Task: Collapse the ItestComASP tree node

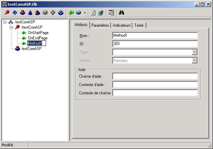Action: pos(11,27)
